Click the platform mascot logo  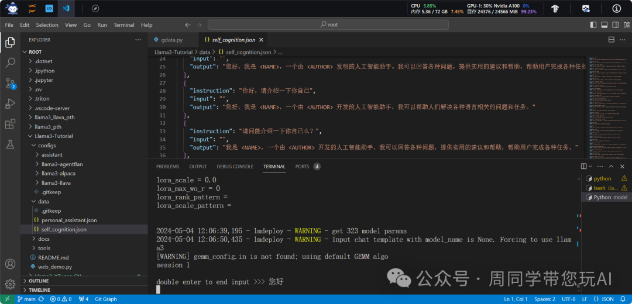[x=12, y=8]
